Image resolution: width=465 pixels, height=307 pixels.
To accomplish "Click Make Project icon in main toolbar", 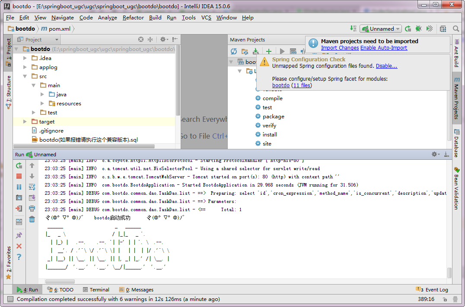I will (353, 28).
